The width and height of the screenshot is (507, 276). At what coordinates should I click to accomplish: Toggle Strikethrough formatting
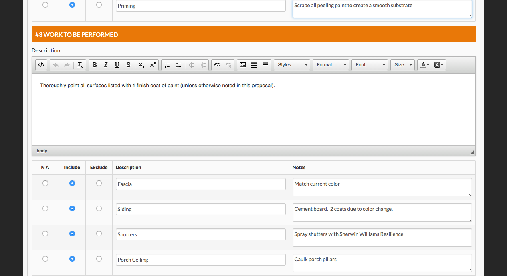[x=128, y=65]
